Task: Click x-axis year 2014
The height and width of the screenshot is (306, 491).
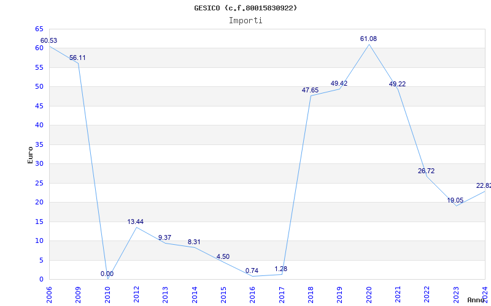Action: (195, 294)
